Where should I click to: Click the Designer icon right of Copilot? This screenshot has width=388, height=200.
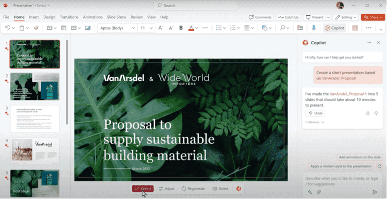pyautogui.click(x=355, y=28)
